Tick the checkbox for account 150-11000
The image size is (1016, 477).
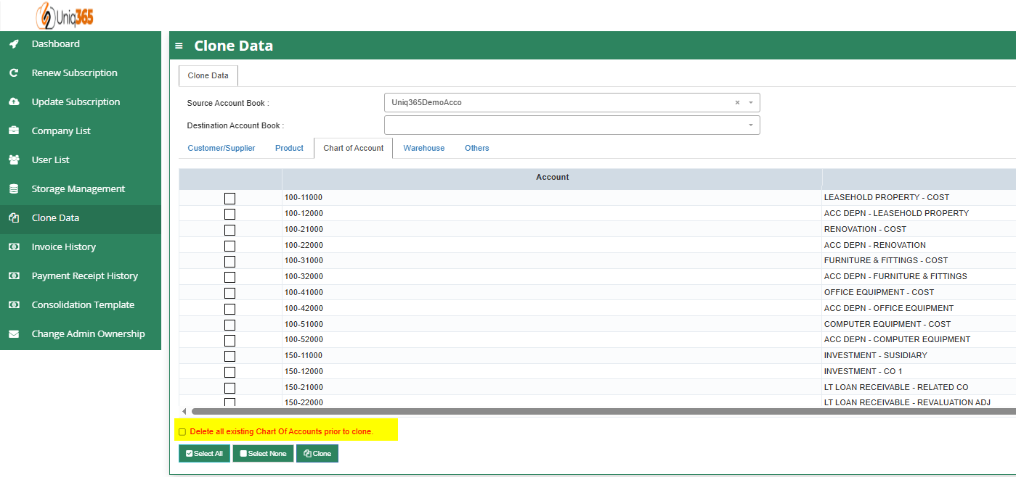pos(230,356)
